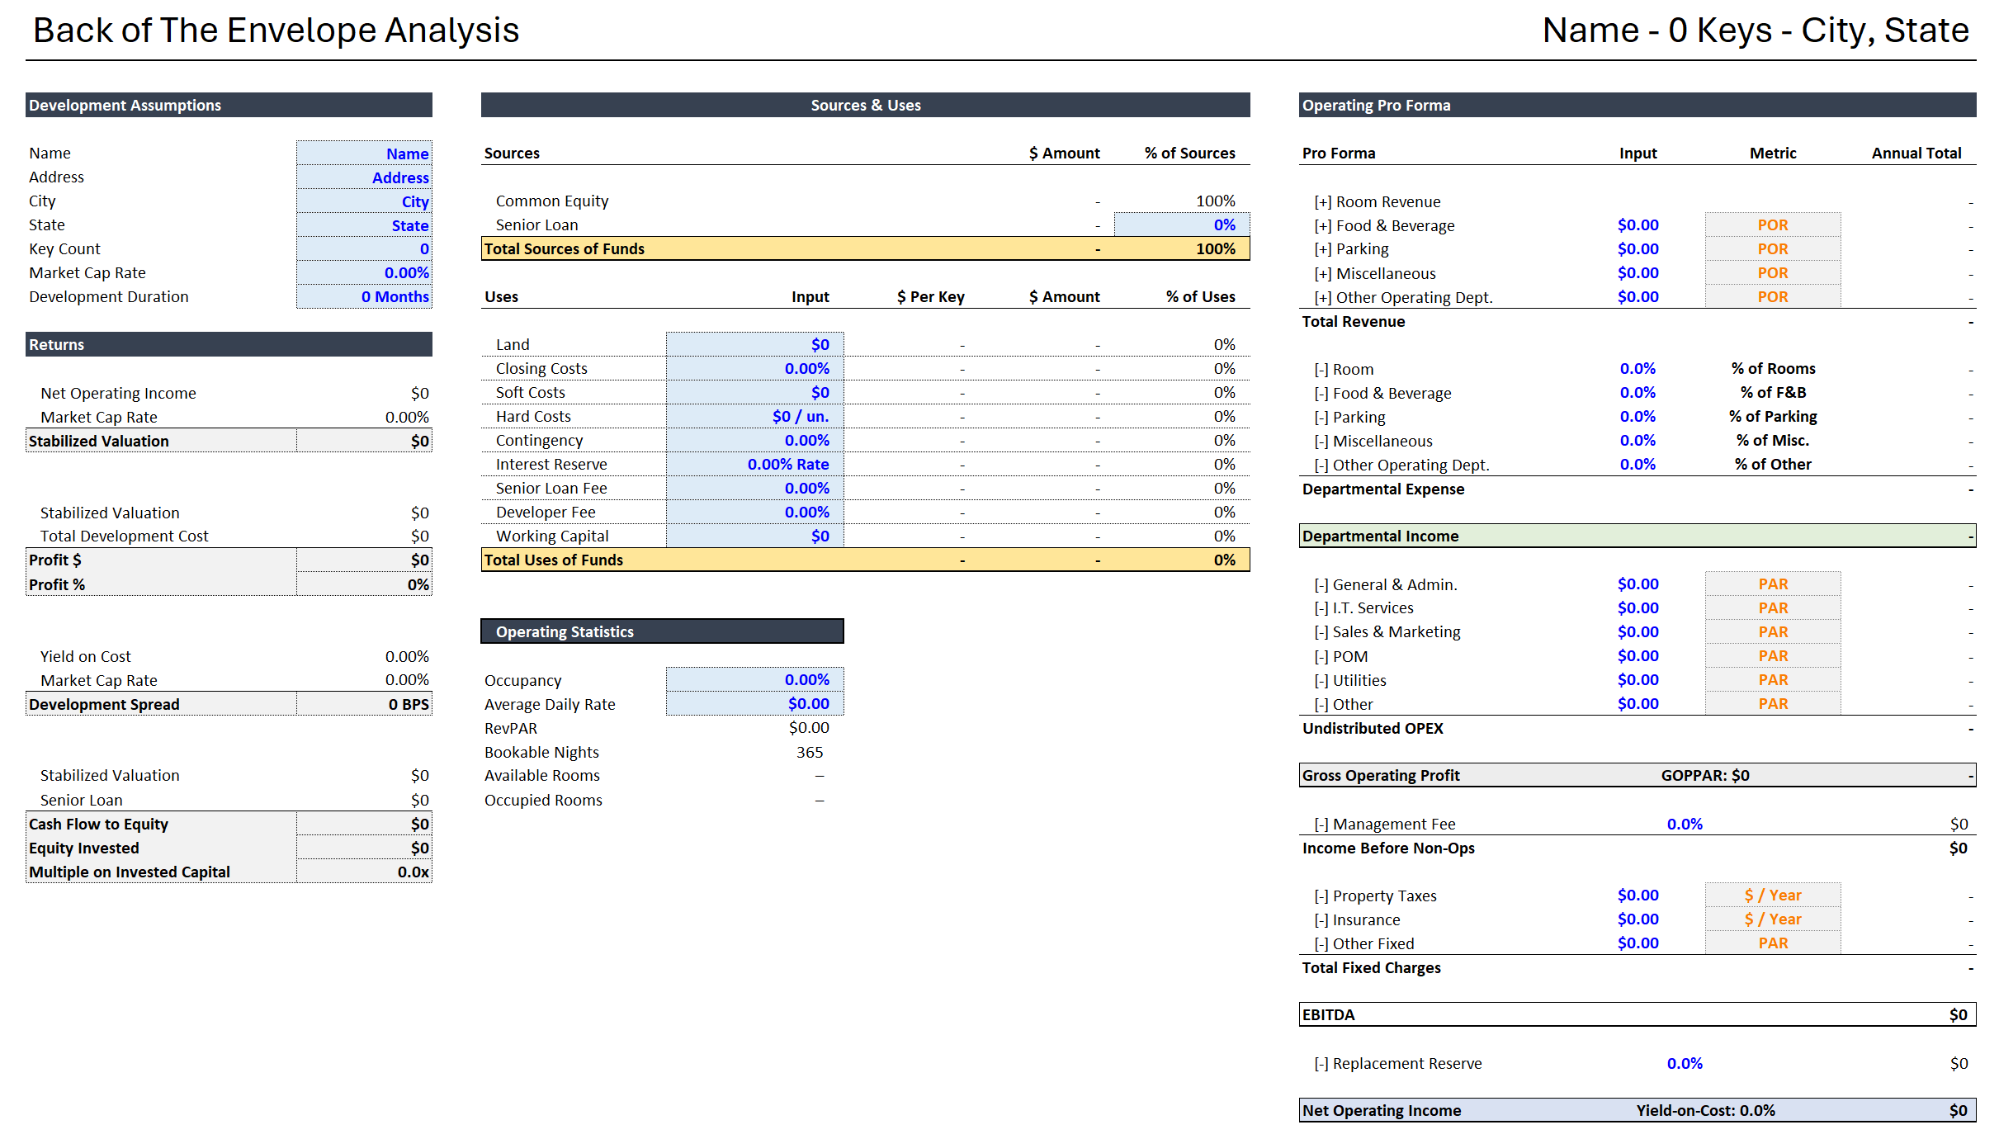Image resolution: width=1999 pixels, height=1139 pixels.
Task: Click the '[+] Room Revenue' row label
Action: [1377, 202]
